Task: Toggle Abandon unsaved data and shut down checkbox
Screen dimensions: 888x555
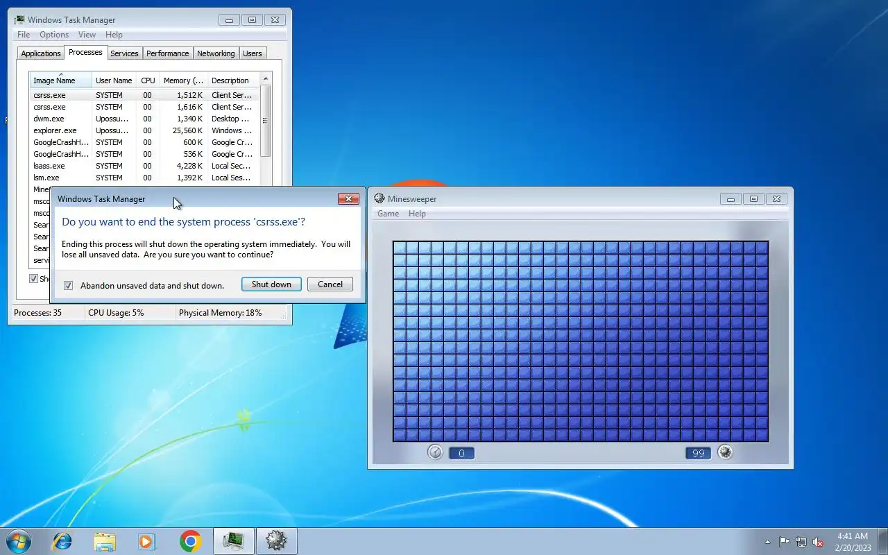Action: (69, 285)
